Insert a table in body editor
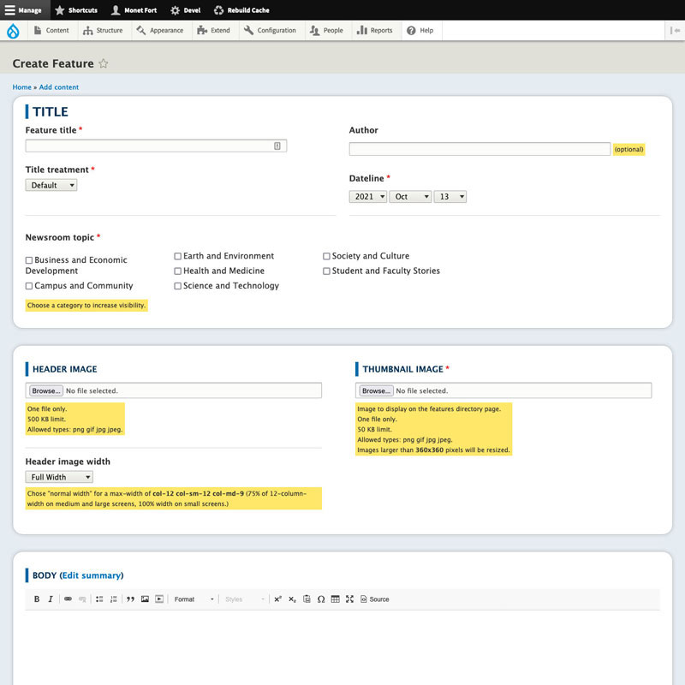Screen dimensions: 685x685 (335, 599)
